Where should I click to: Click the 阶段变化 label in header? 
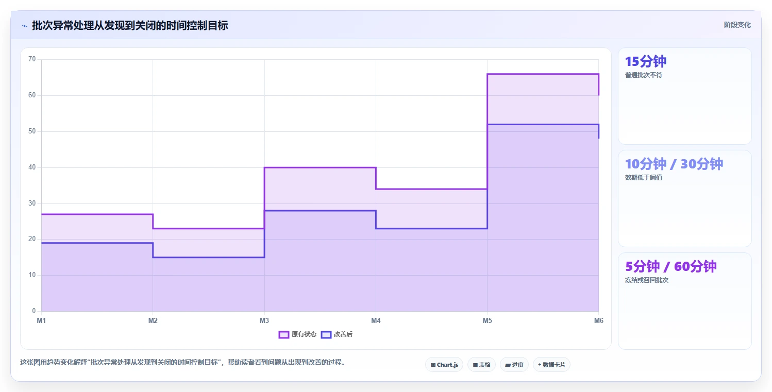click(737, 25)
